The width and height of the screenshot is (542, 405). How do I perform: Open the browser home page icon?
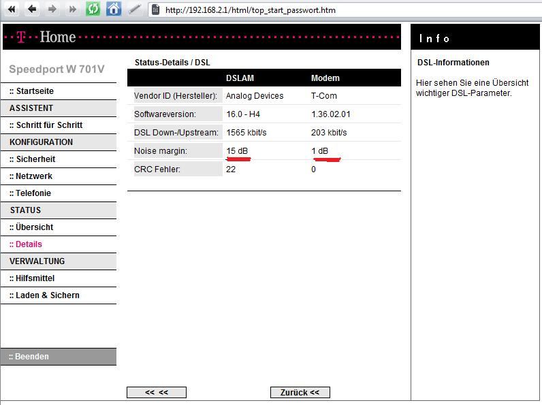[114, 9]
